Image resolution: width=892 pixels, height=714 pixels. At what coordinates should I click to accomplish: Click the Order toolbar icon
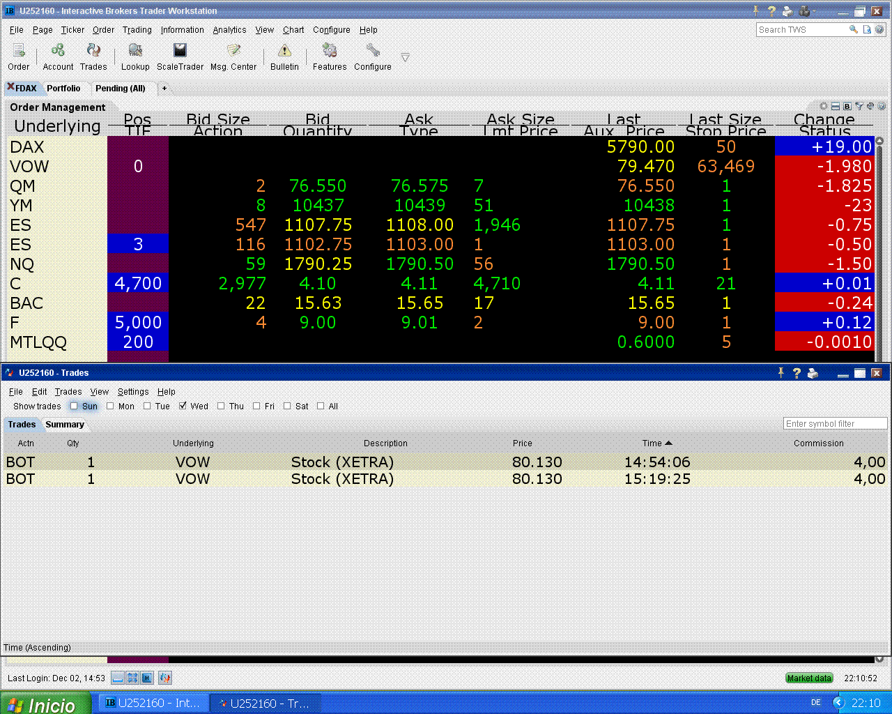(x=19, y=51)
